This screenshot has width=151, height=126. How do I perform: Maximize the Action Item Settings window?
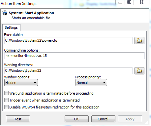coord(129,2)
